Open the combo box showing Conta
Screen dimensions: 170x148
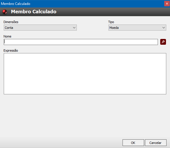(x=40, y=28)
